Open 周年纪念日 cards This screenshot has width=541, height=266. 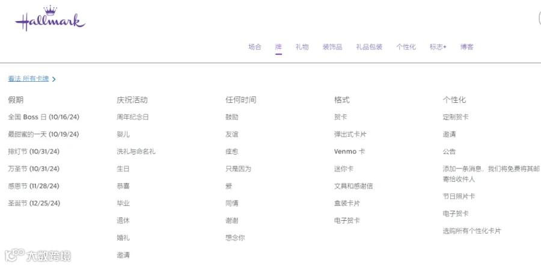(133, 117)
